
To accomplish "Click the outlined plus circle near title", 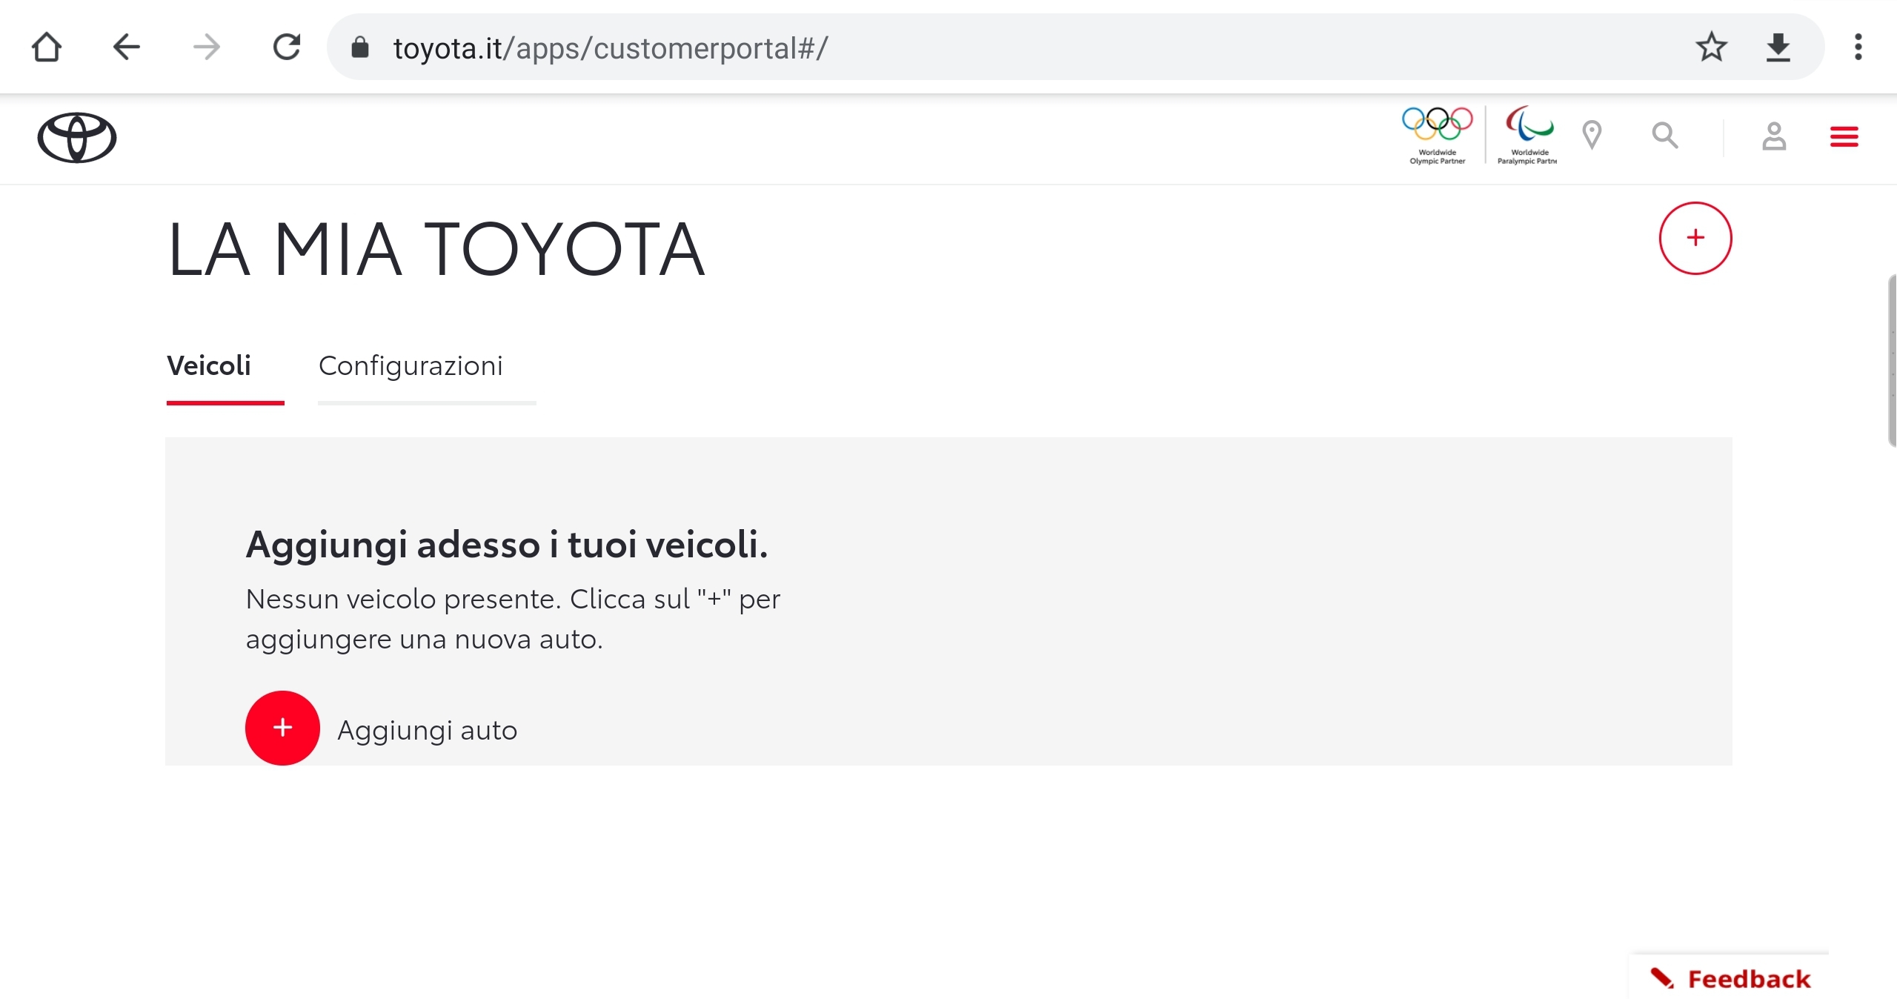I will [x=1695, y=238].
